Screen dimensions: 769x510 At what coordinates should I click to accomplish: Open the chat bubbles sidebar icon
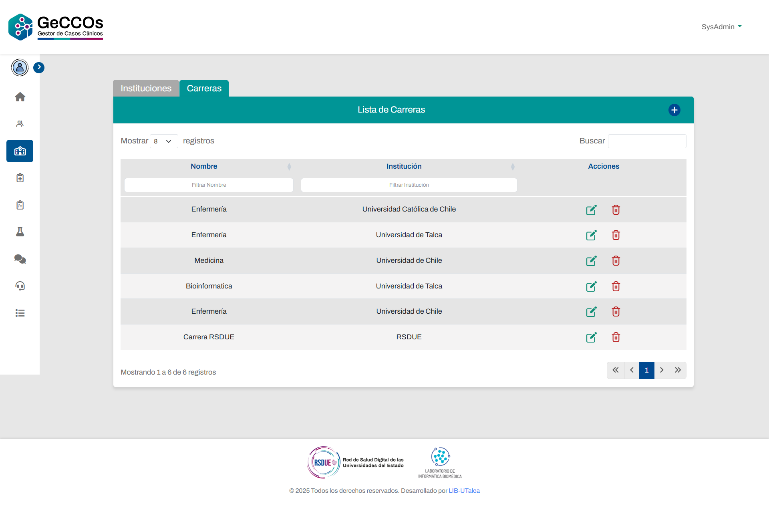(20, 259)
